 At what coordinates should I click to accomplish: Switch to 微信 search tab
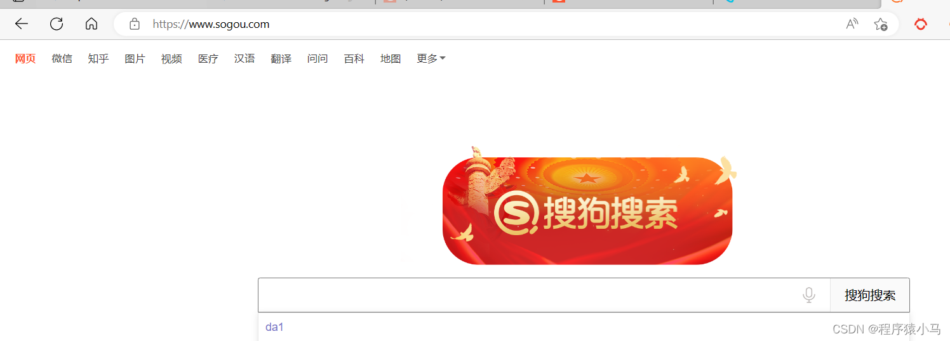62,58
